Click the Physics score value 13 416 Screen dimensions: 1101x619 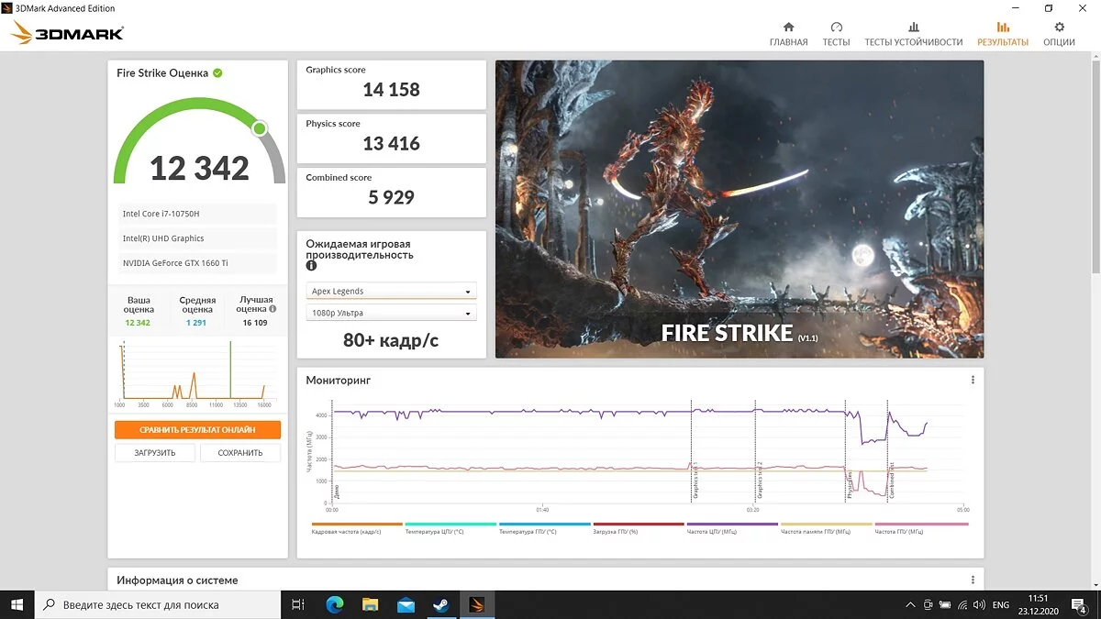pyautogui.click(x=391, y=144)
